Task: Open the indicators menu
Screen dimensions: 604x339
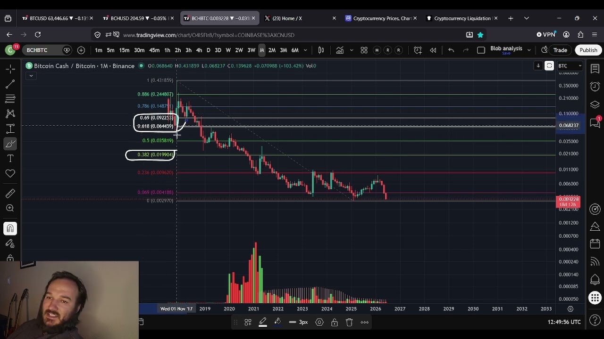Action: (x=340, y=50)
